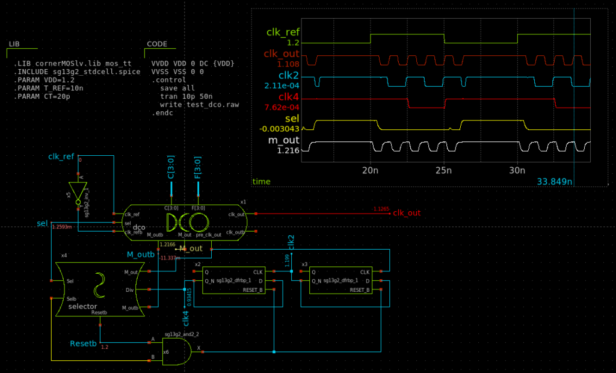Select the M_outb net label
The image size is (616, 373).
[140, 254]
